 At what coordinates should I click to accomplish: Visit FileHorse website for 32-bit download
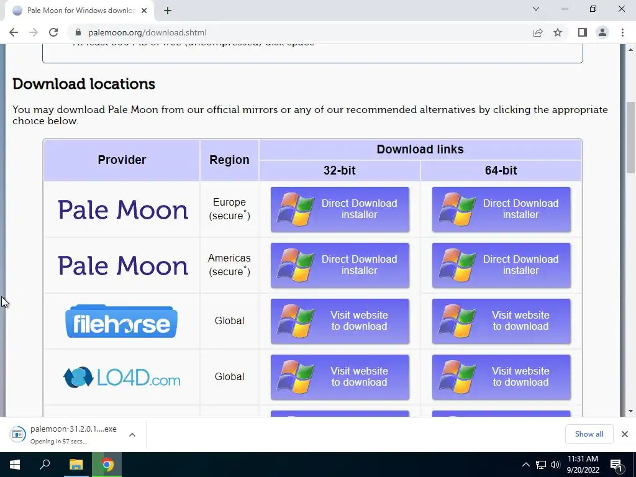coord(340,321)
